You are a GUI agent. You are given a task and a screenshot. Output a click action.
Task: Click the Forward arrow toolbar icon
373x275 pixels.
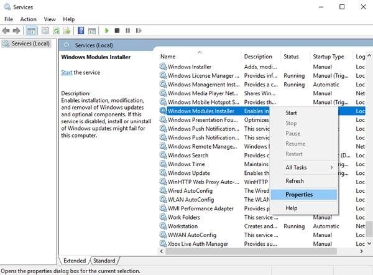(16, 30)
